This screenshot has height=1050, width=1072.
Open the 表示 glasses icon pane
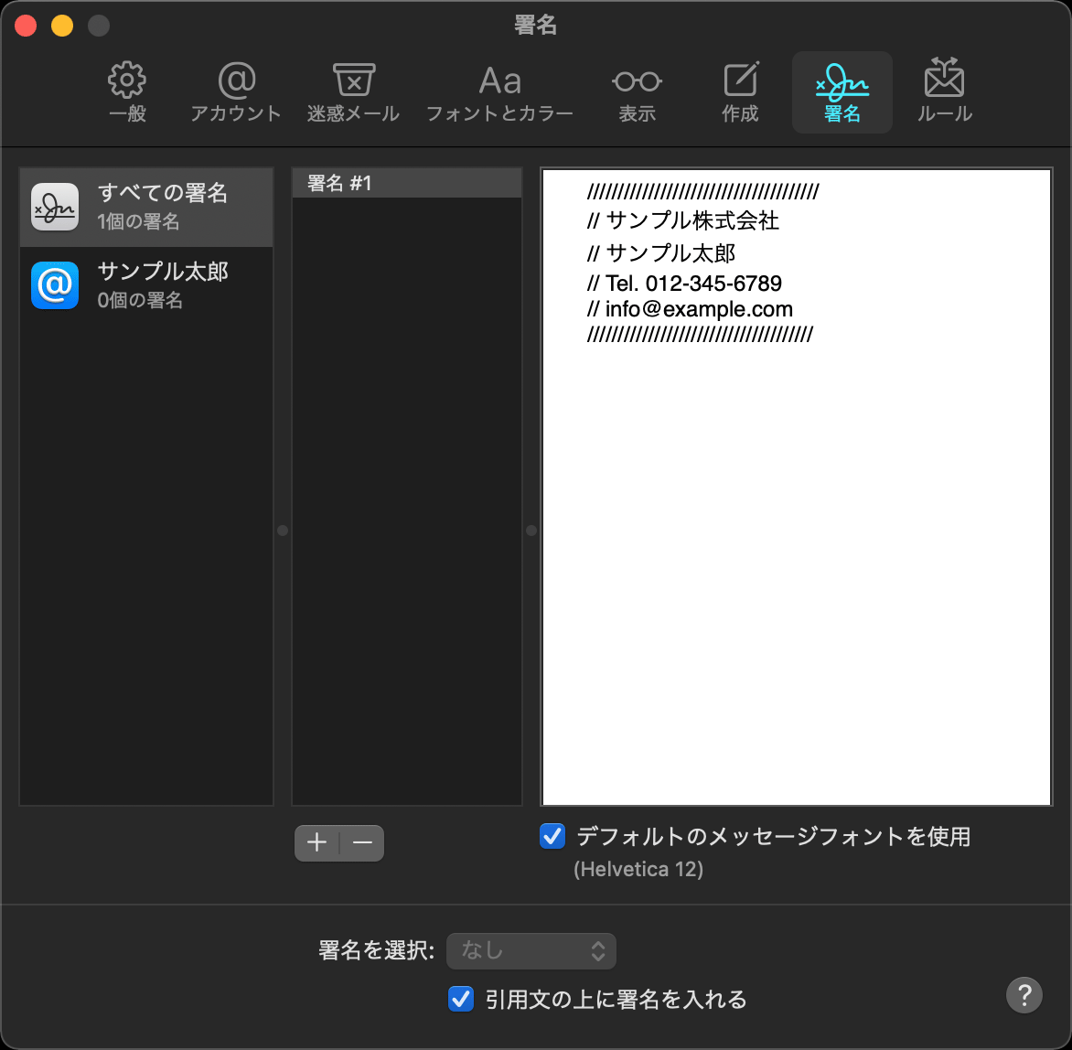[x=637, y=81]
